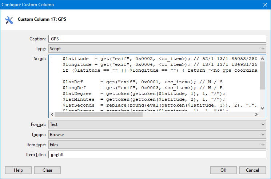Click the $latitude line in the script
This screenshot has width=271, height=179.
point(160,59)
